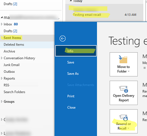The width and height of the screenshot is (147, 136).
Task: Select the Info menu item
Action: 76,51
